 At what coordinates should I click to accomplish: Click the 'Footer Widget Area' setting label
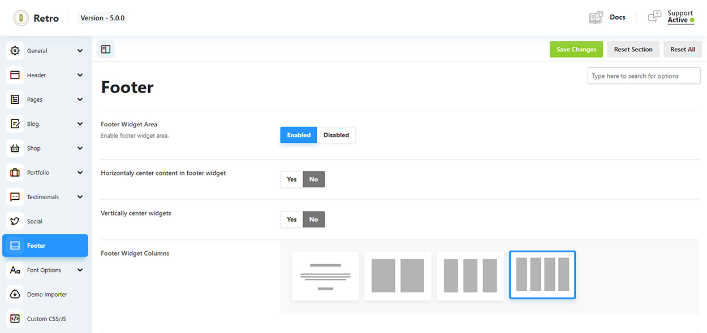(x=129, y=124)
